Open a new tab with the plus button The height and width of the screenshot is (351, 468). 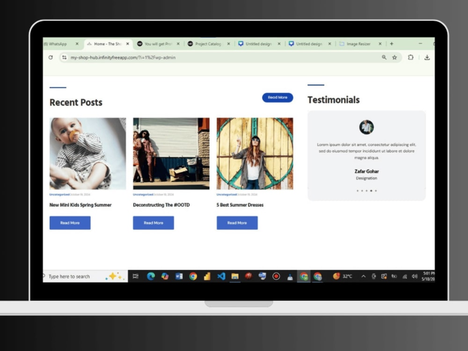click(392, 44)
